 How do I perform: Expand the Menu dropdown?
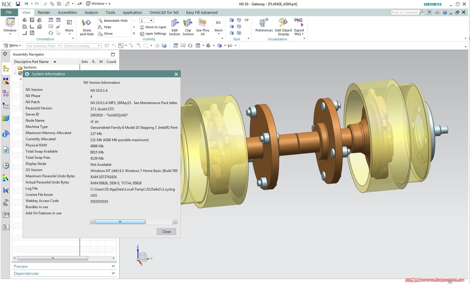click(x=12, y=46)
